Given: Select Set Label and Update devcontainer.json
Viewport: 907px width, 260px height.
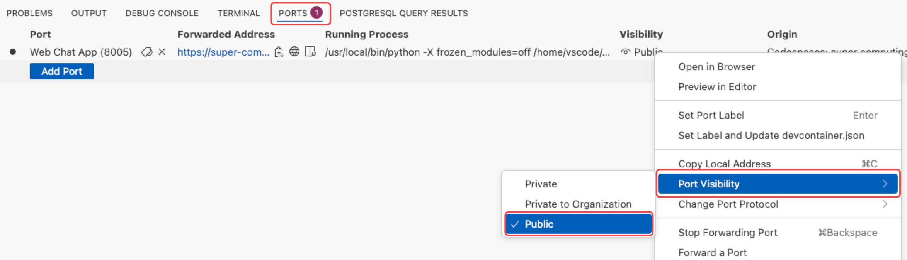Looking at the screenshot, I should coord(771,135).
